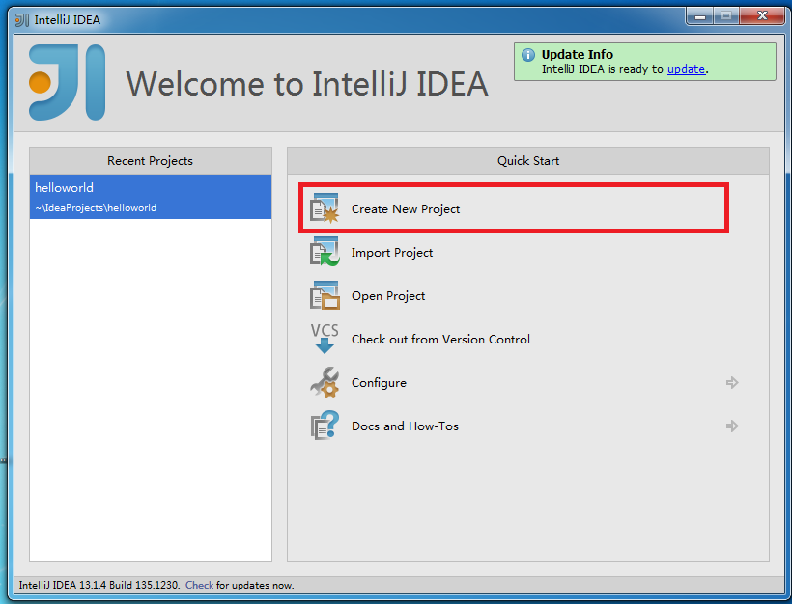The image size is (792, 604).
Task: Open the helloworld recent project
Action: click(150, 197)
